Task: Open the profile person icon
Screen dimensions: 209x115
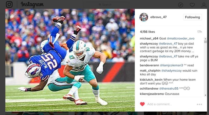Action: [x=204, y=5]
